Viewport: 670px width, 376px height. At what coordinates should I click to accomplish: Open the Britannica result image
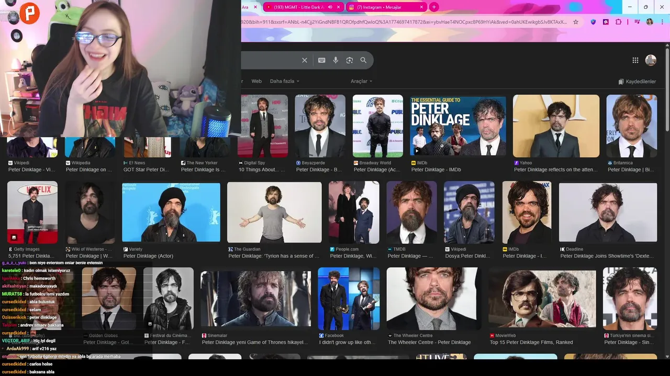[632, 126]
